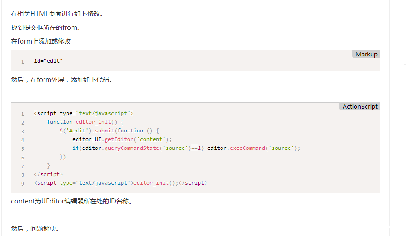Click line number 5 in the ActionScript block

coord(22,149)
